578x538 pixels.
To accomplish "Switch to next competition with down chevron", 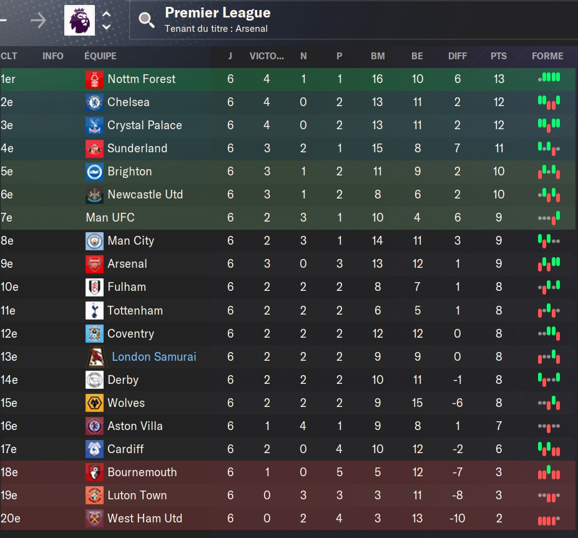I will pyautogui.click(x=107, y=27).
